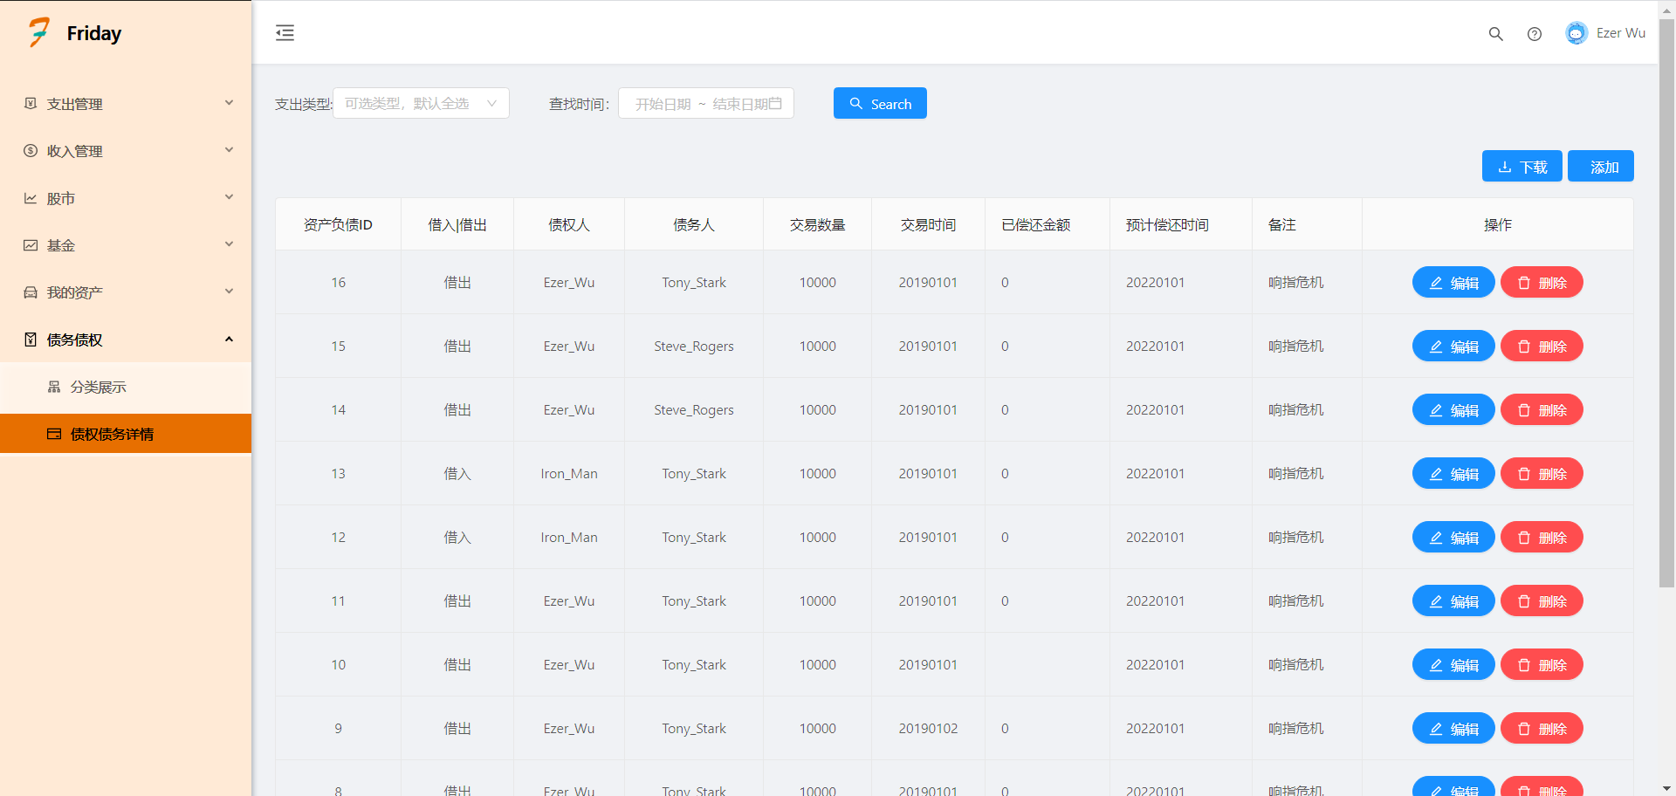Image resolution: width=1676 pixels, height=796 pixels.
Task: Click the 债权人 column header
Action: [x=569, y=224]
